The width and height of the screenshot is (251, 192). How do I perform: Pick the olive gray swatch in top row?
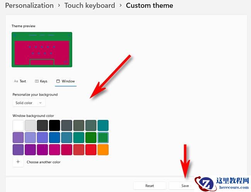(79, 126)
